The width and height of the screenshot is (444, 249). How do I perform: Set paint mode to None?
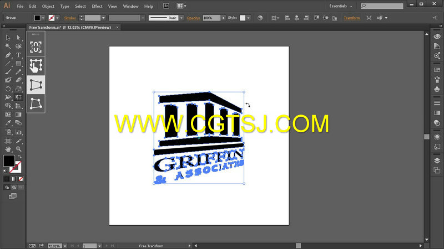[x=21, y=179]
